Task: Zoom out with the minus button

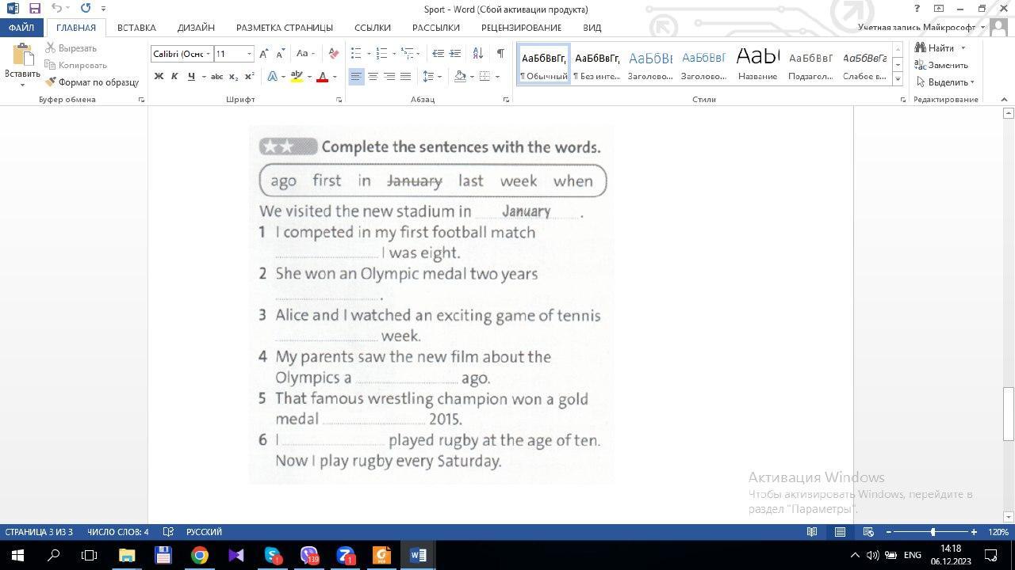Action: click(x=889, y=532)
